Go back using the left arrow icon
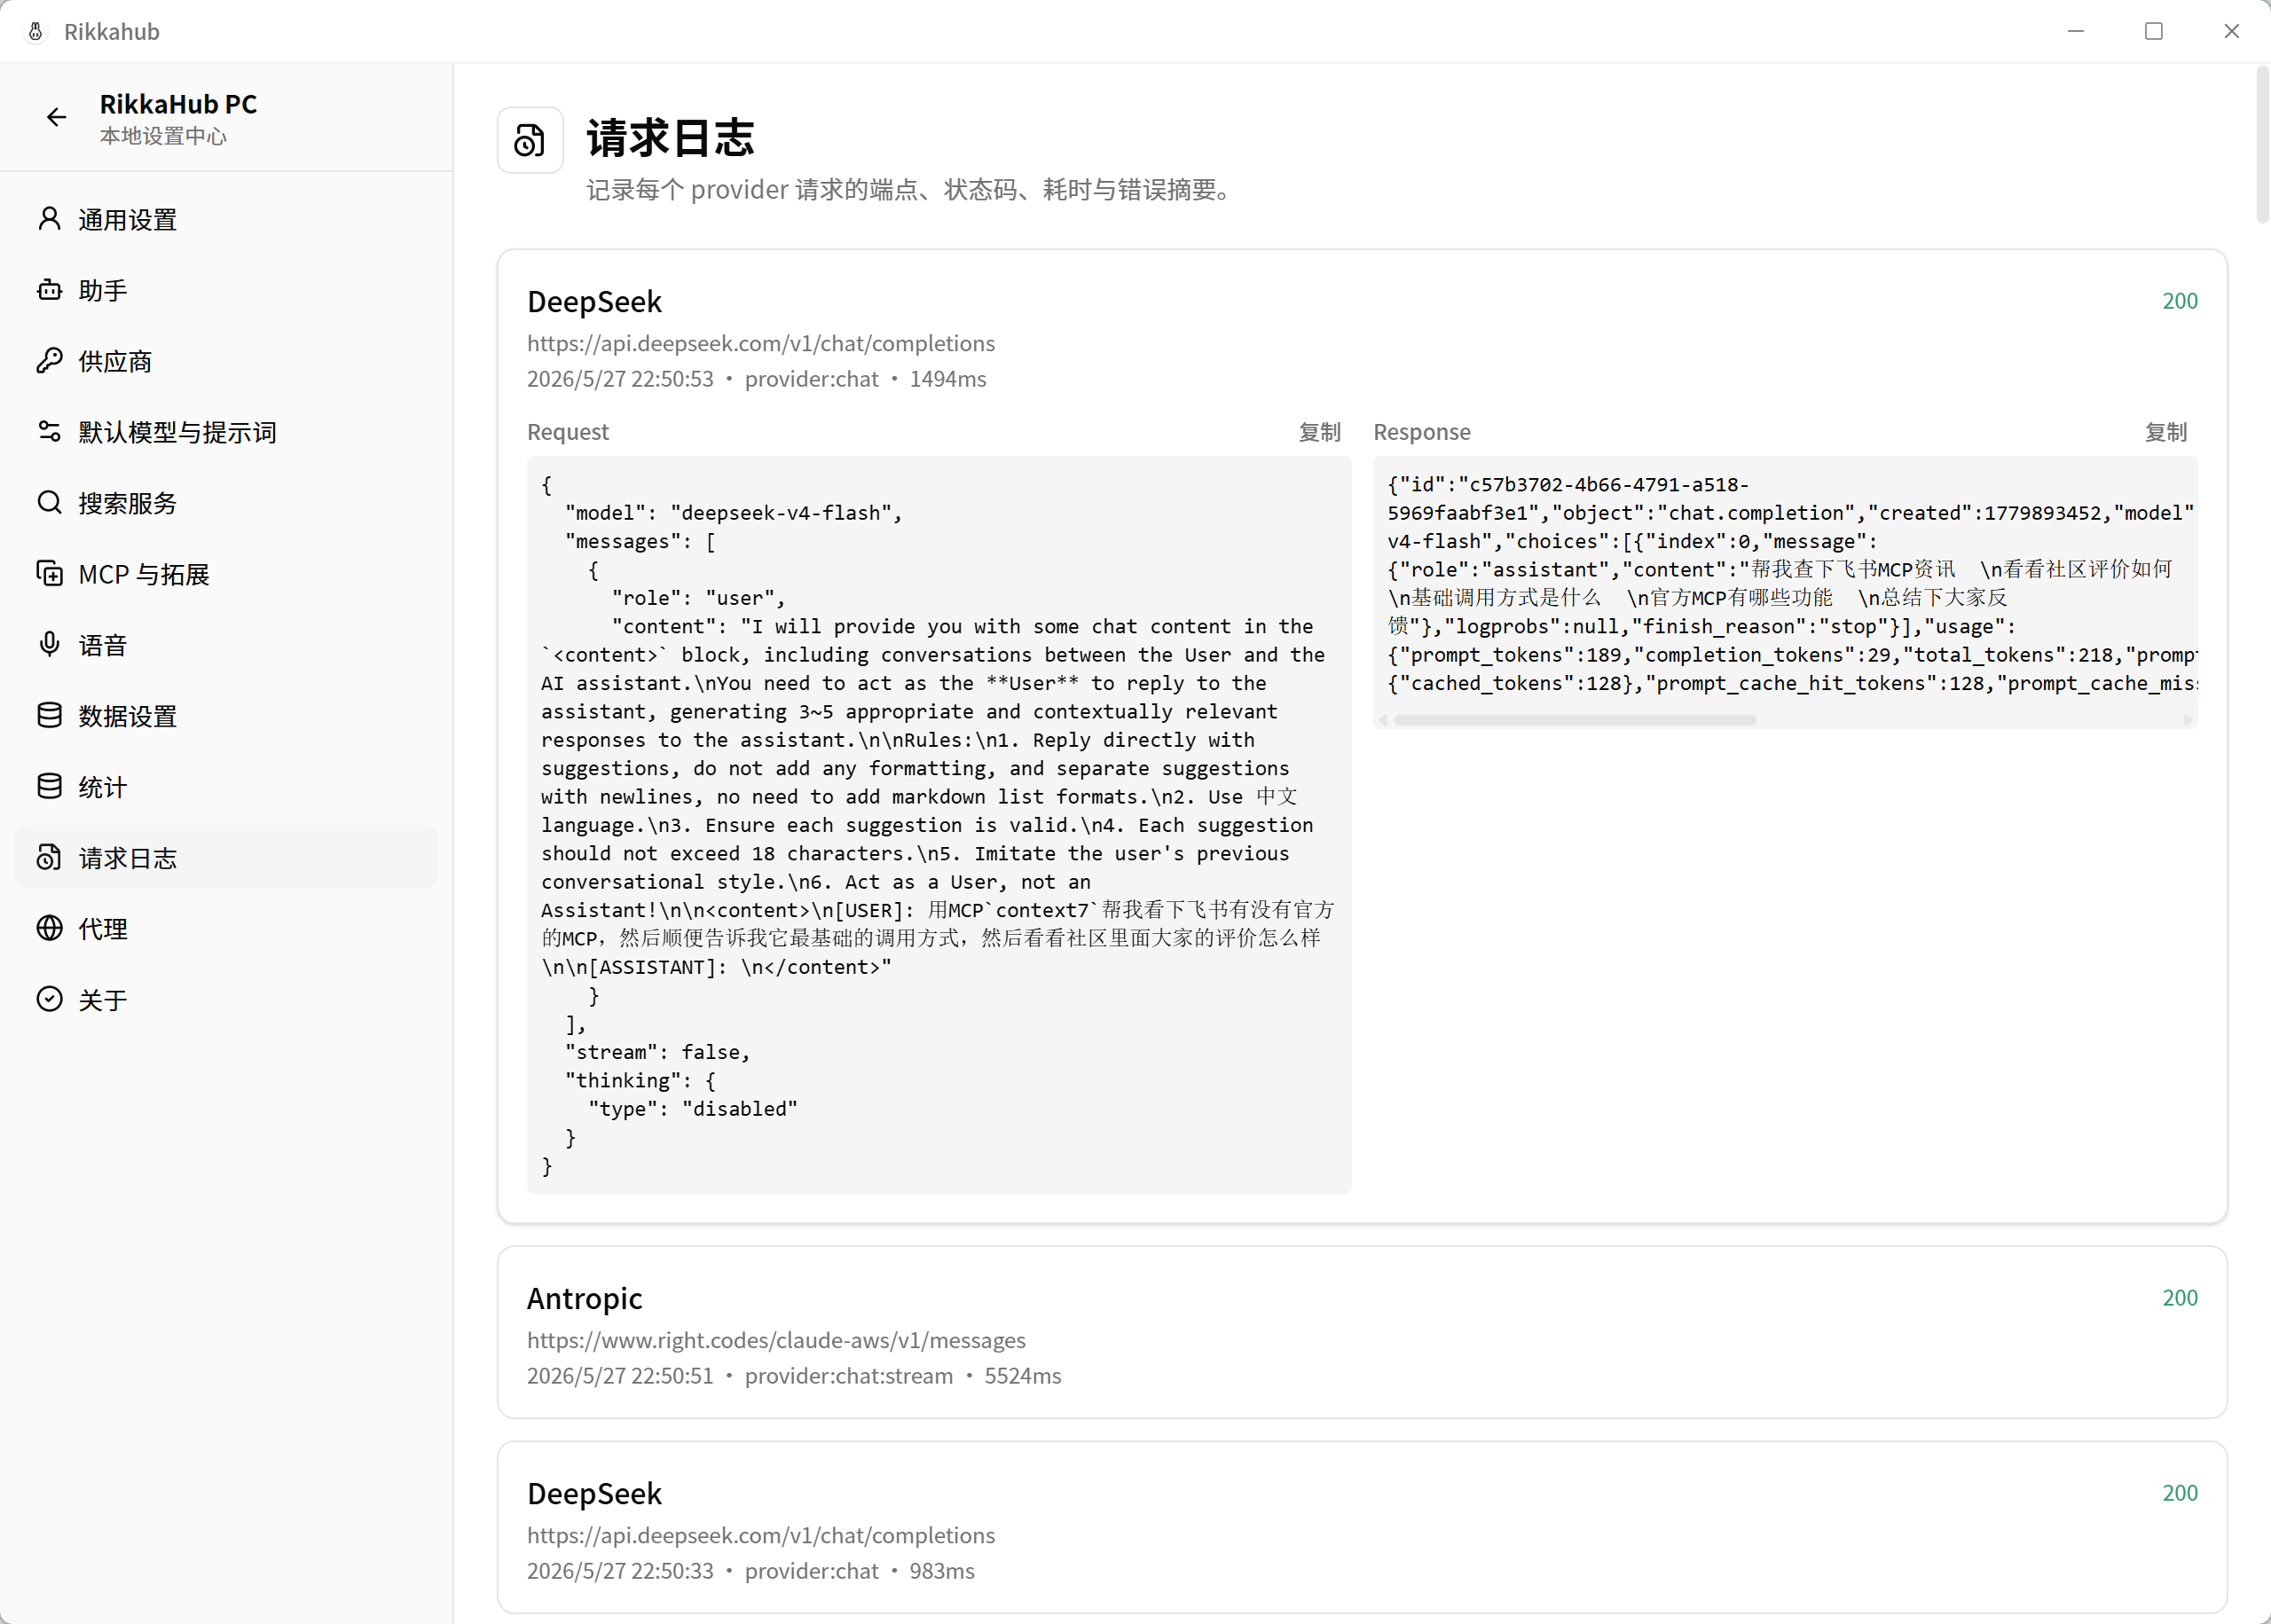 (57, 118)
